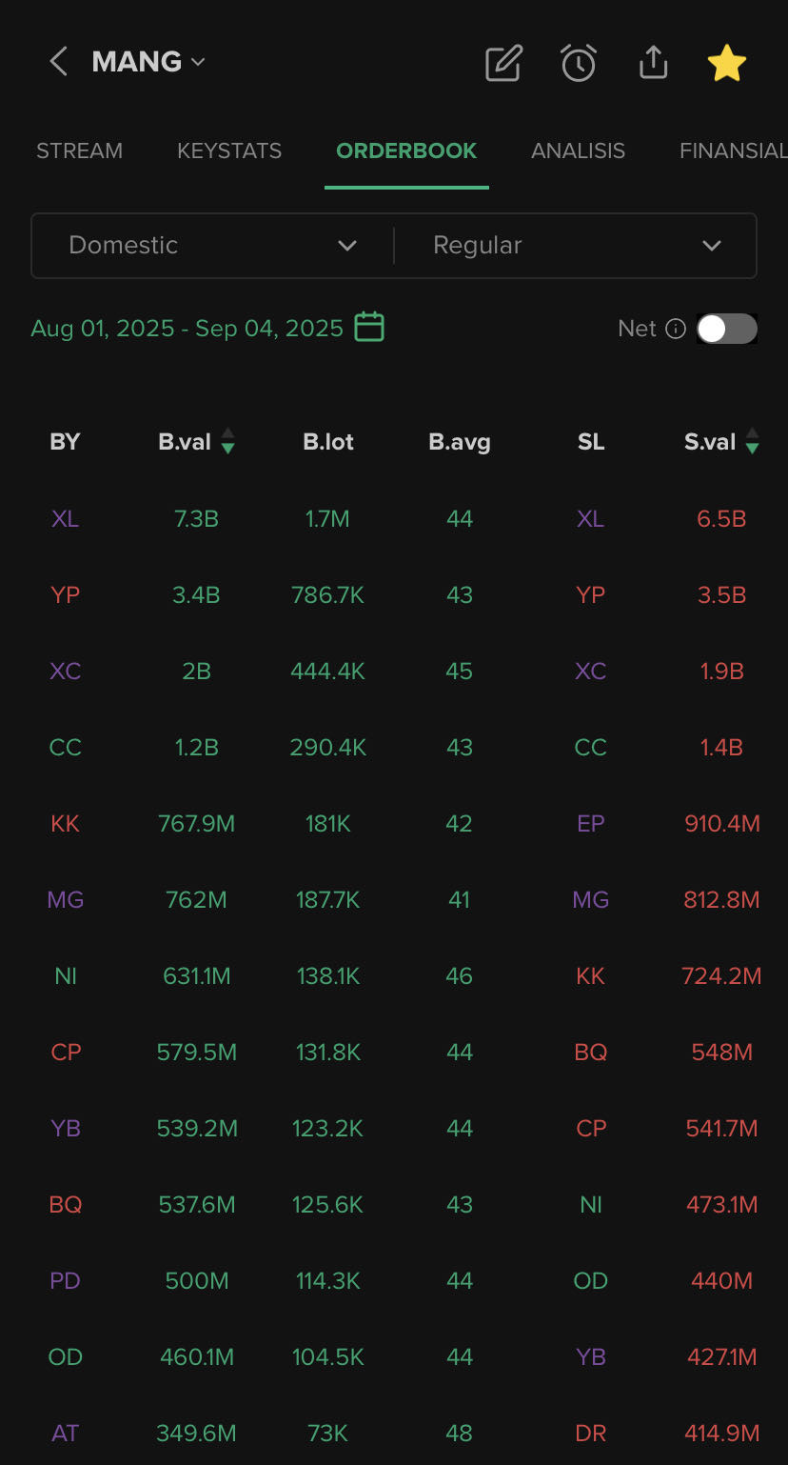This screenshot has width=788, height=1465.
Task: Tap the back arrow icon
Action: pos(59,62)
